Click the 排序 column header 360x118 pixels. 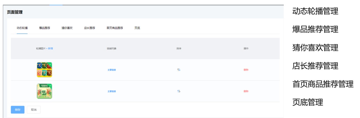(179, 48)
